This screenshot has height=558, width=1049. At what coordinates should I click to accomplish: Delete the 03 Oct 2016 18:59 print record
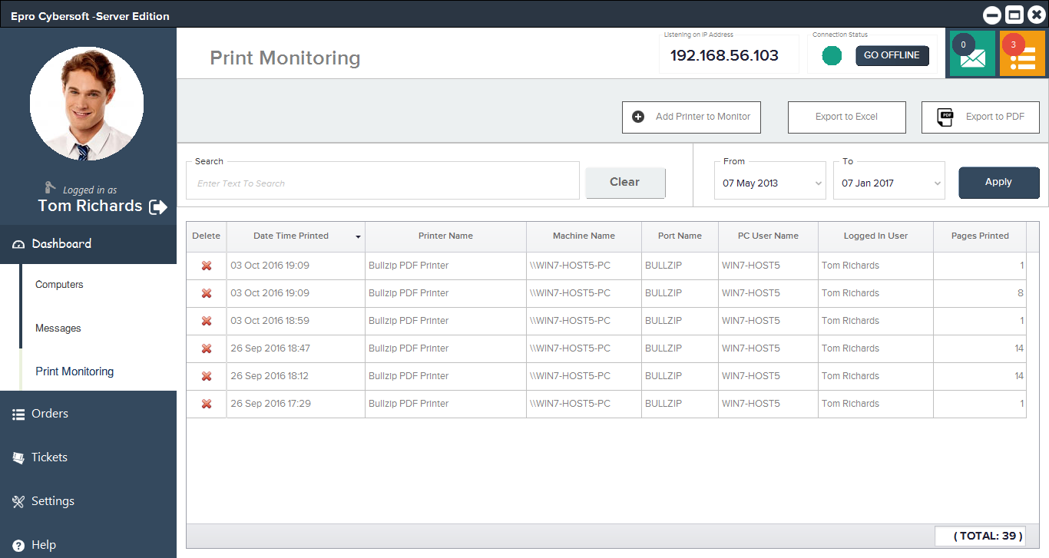pos(207,321)
